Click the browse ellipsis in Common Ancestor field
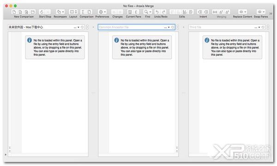The width and height of the screenshot is (277, 166). [165, 28]
